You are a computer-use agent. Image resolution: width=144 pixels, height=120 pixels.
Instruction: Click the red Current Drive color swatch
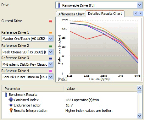[50, 21]
